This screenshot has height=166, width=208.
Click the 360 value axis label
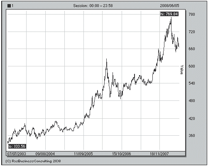pyautogui.click(x=192, y=135)
